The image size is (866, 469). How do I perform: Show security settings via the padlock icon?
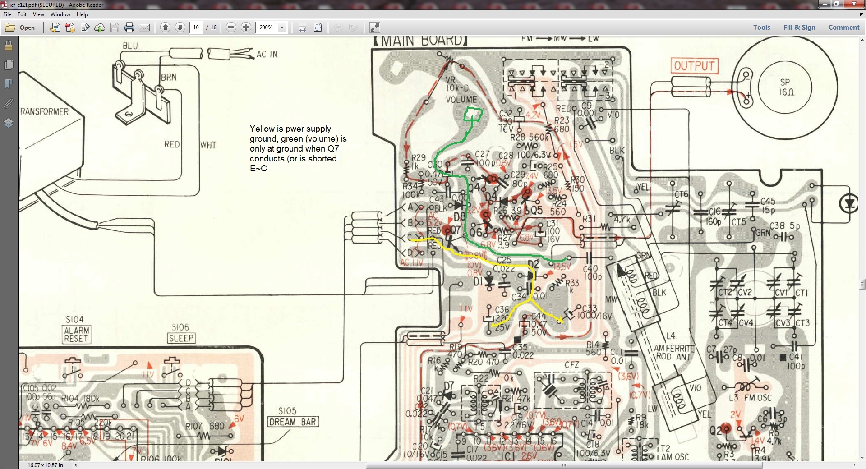tap(9, 46)
